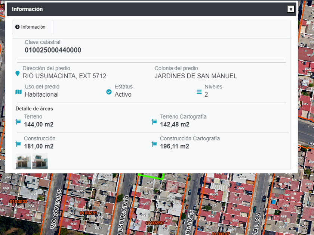Click the 181,00 m2 construcción value
The height and width of the screenshot is (235, 314).
pyautogui.click(x=39, y=146)
